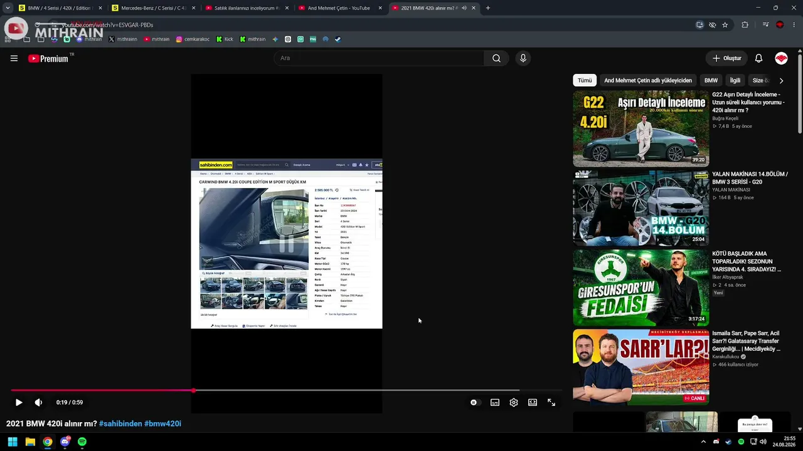
Task: Bookmark this page with the star icon
Action: pyautogui.click(x=725, y=25)
